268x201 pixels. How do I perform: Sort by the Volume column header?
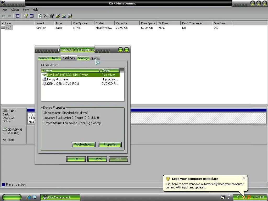click(x=17, y=23)
